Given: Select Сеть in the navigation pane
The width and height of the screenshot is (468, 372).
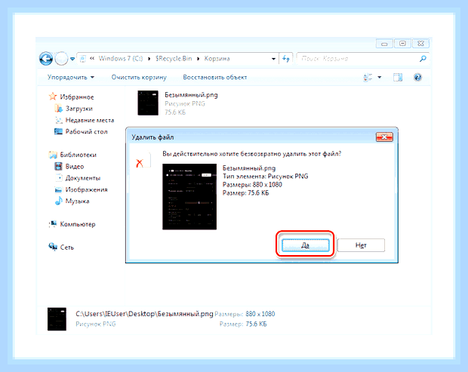Looking at the screenshot, I should pyautogui.click(x=67, y=247).
